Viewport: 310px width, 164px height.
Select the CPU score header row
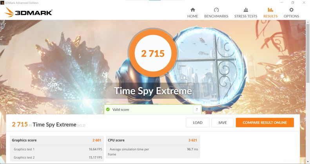(x=153, y=140)
